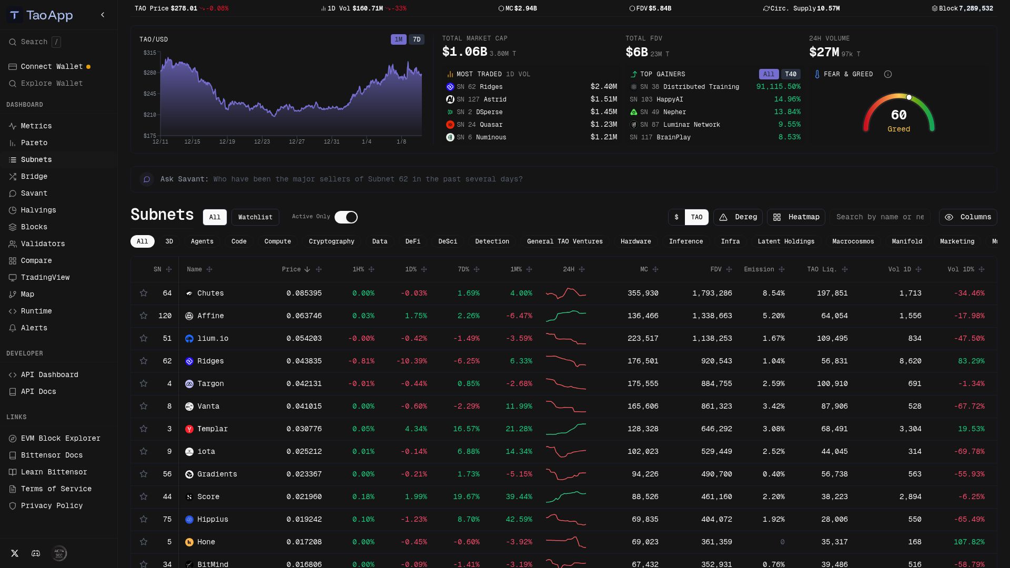Select the DeFi category filter
1010x568 pixels.
tap(413, 241)
